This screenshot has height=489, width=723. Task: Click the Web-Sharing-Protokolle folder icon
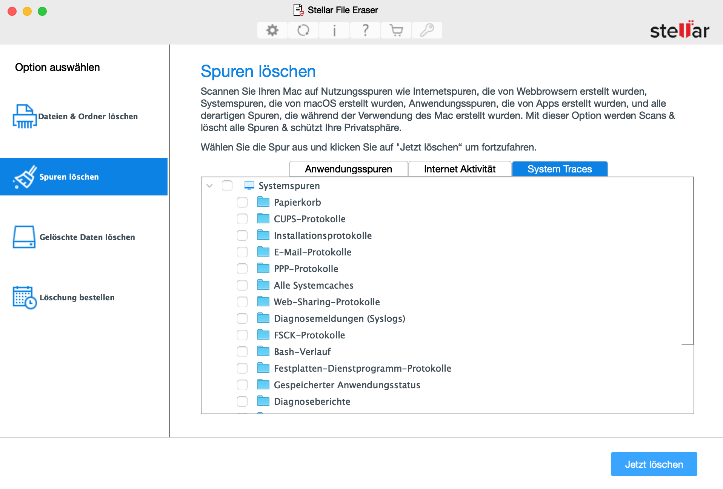(263, 301)
